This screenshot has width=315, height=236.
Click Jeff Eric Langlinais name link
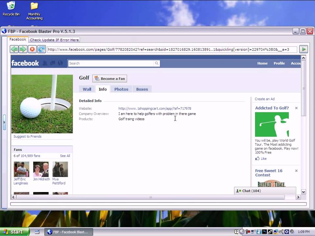(x=21, y=181)
